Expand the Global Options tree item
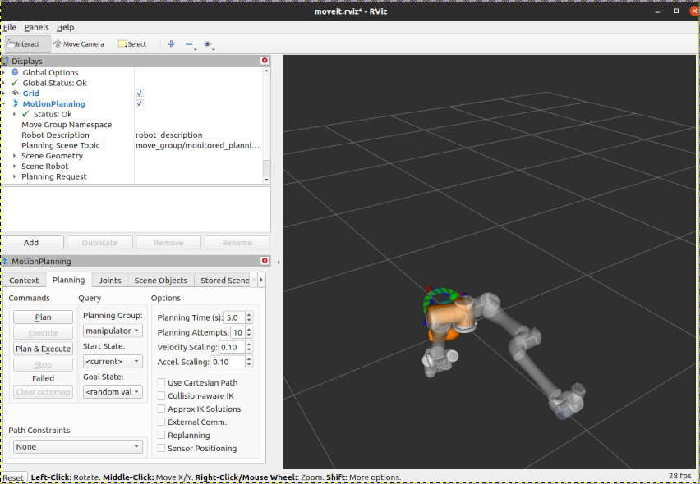 click(4, 72)
